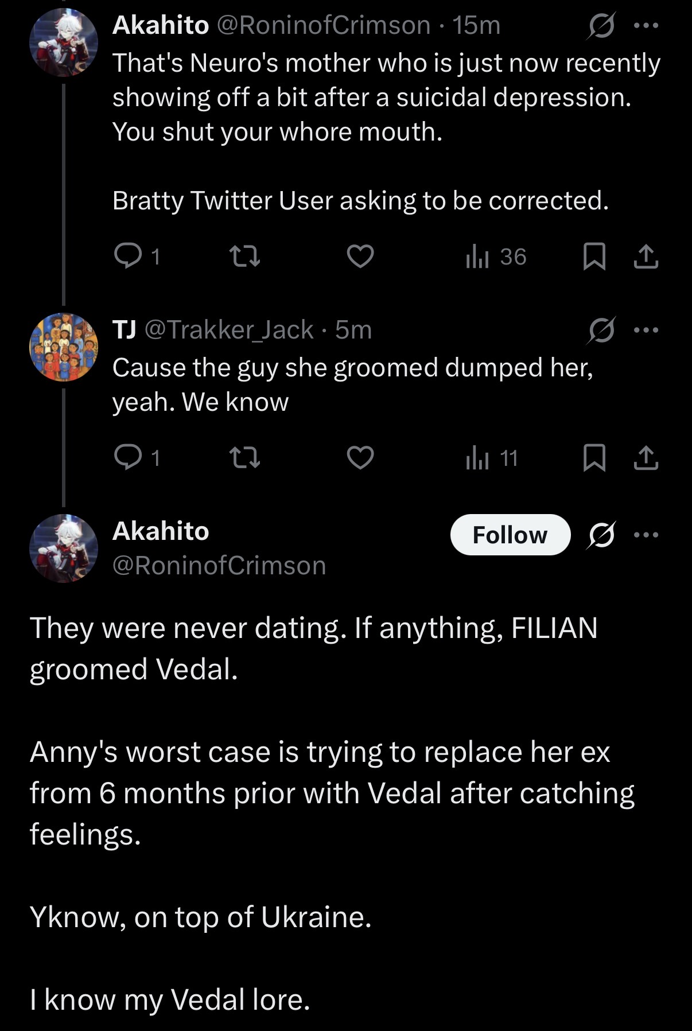Open the @Trakker_Jack profile handle
This screenshot has width=692, height=1031.
[x=229, y=330]
